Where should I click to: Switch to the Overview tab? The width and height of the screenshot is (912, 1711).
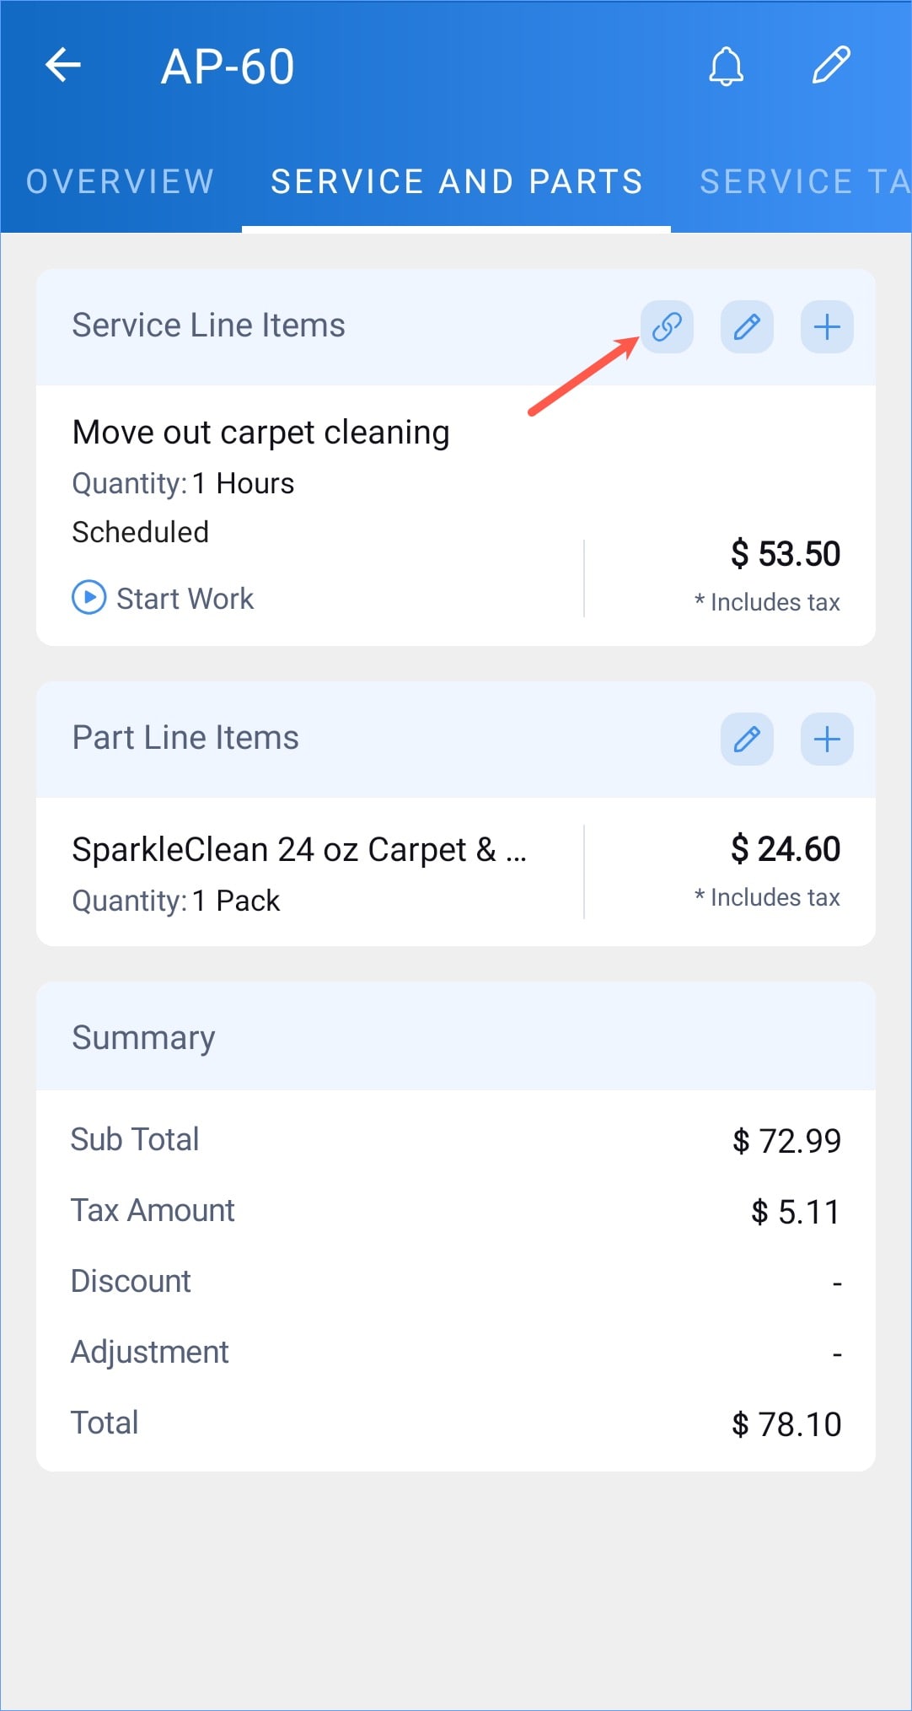pos(121,181)
